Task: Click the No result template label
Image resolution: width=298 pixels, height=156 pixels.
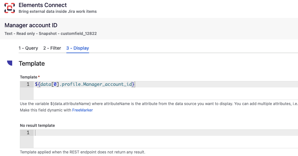Action: tap(37, 126)
